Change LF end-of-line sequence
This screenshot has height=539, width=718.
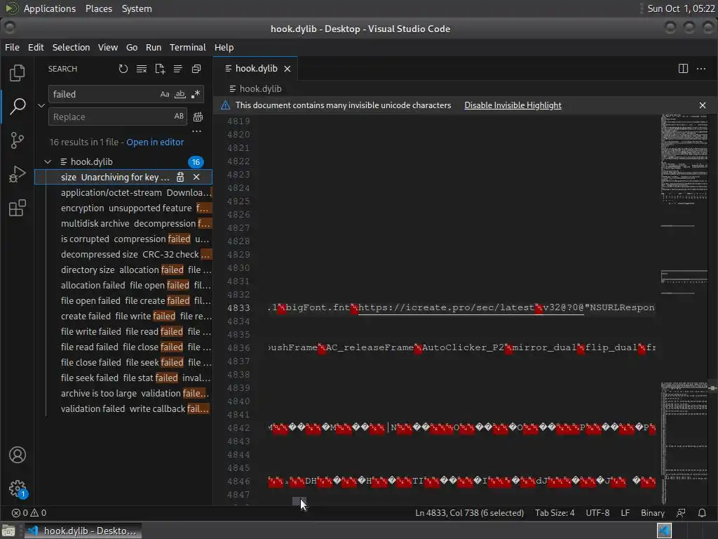pos(625,513)
